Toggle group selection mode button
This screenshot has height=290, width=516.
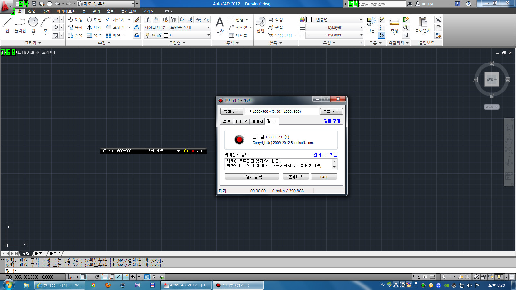click(x=382, y=35)
